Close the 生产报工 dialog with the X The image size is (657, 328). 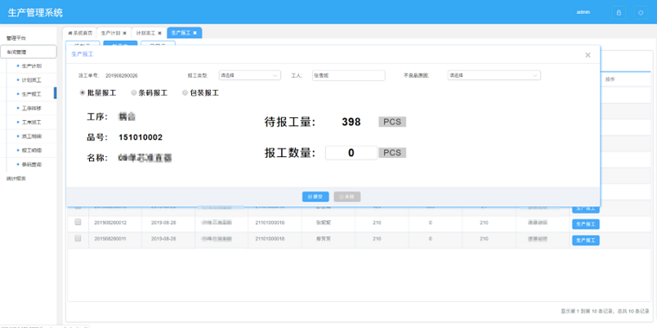[x=588, y=54]
